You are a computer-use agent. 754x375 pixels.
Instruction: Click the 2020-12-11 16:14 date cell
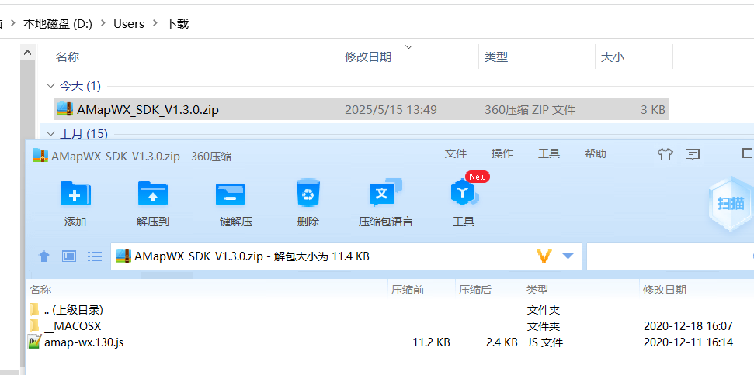click(x=688, y=342)
